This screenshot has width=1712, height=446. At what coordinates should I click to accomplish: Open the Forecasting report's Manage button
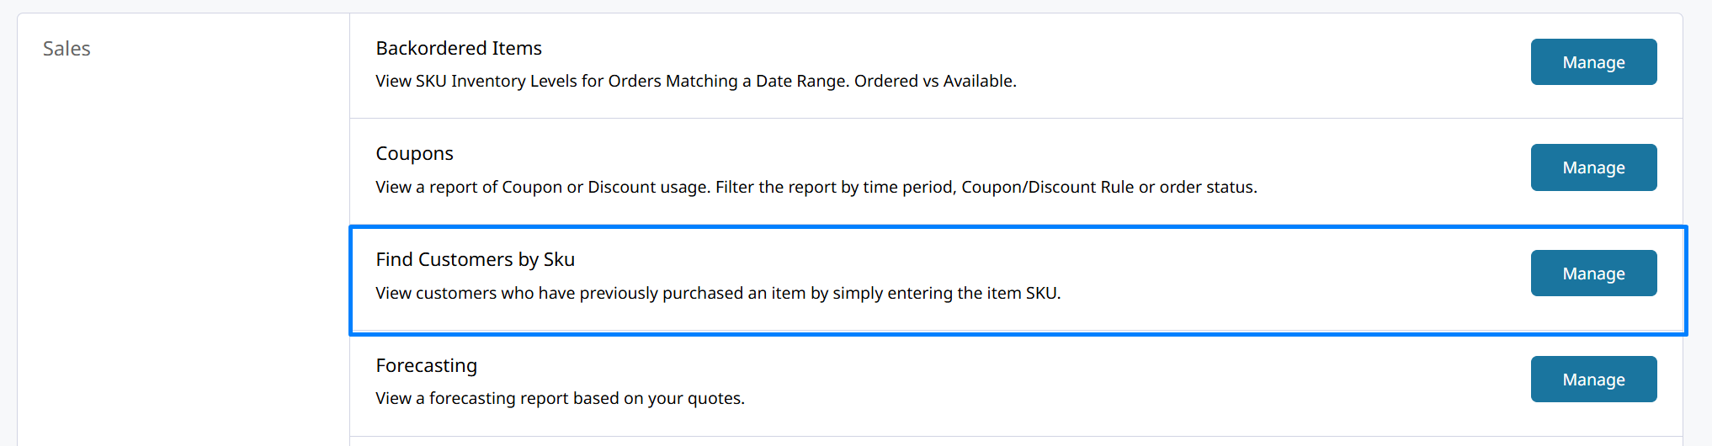[x=1593, y=380]
